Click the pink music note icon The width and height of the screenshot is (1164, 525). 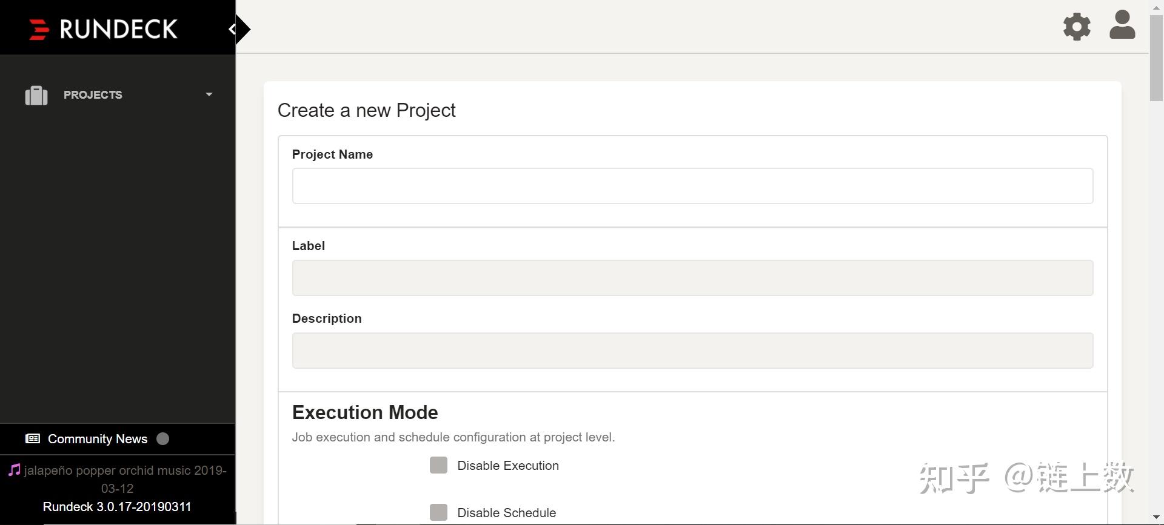pos(14,471)
